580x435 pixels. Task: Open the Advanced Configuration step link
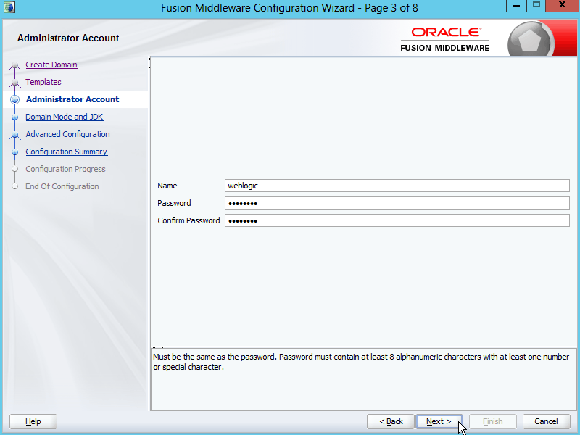[x=67, y=134]
